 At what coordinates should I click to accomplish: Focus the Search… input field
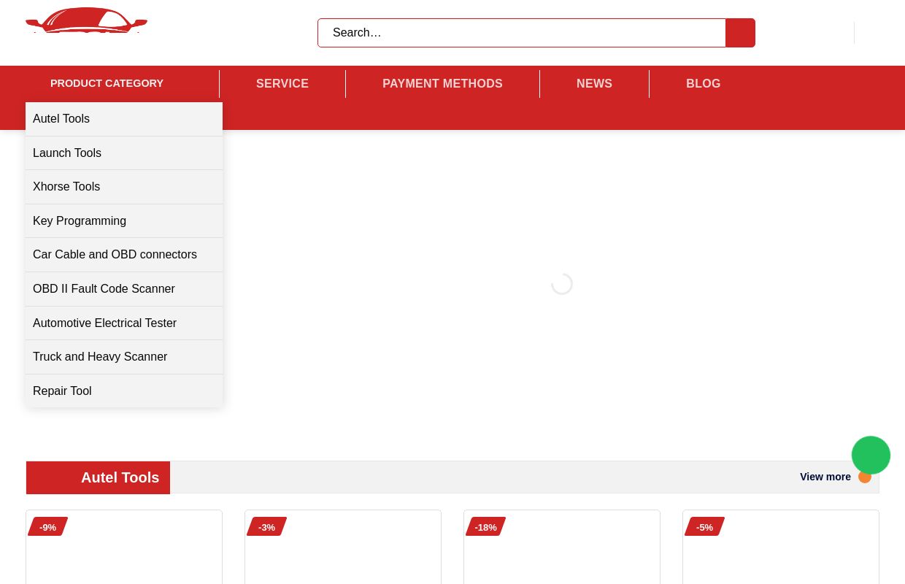522,33
